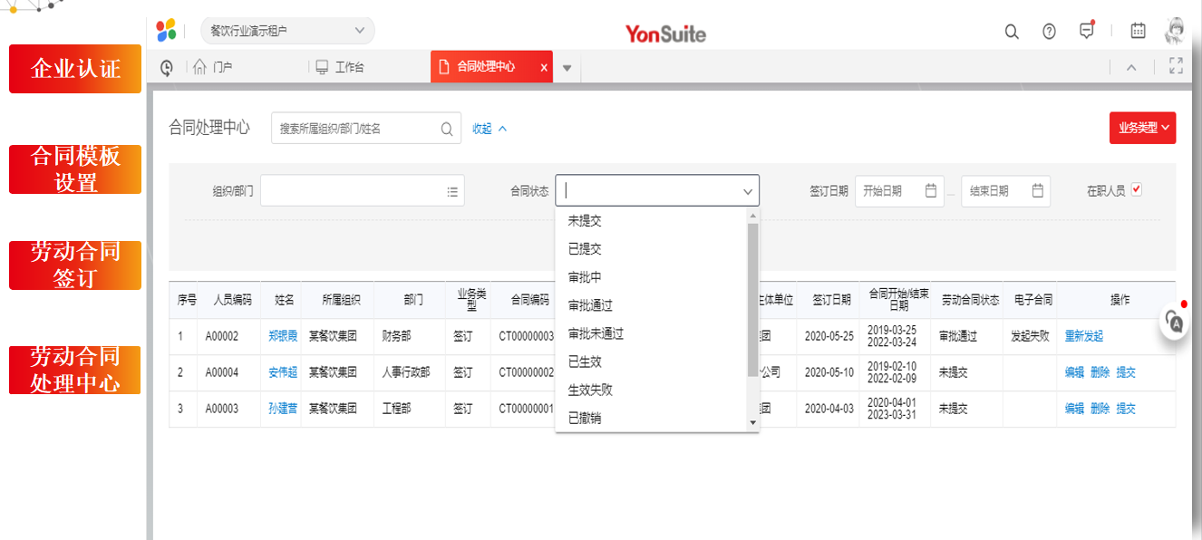Select 审批通过 from the status dropdown list
This screenshot has width=1202, height=540.
tap(590, 305)
